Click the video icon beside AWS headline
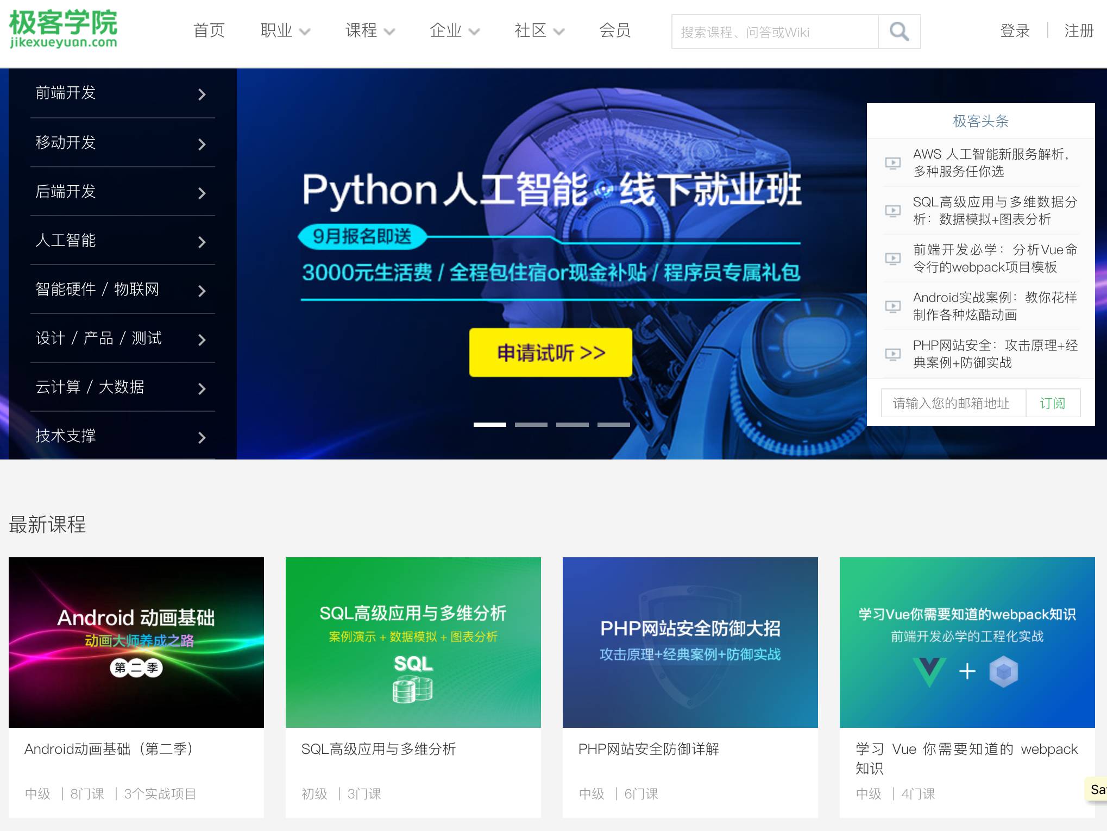 (x=892, y=163)
